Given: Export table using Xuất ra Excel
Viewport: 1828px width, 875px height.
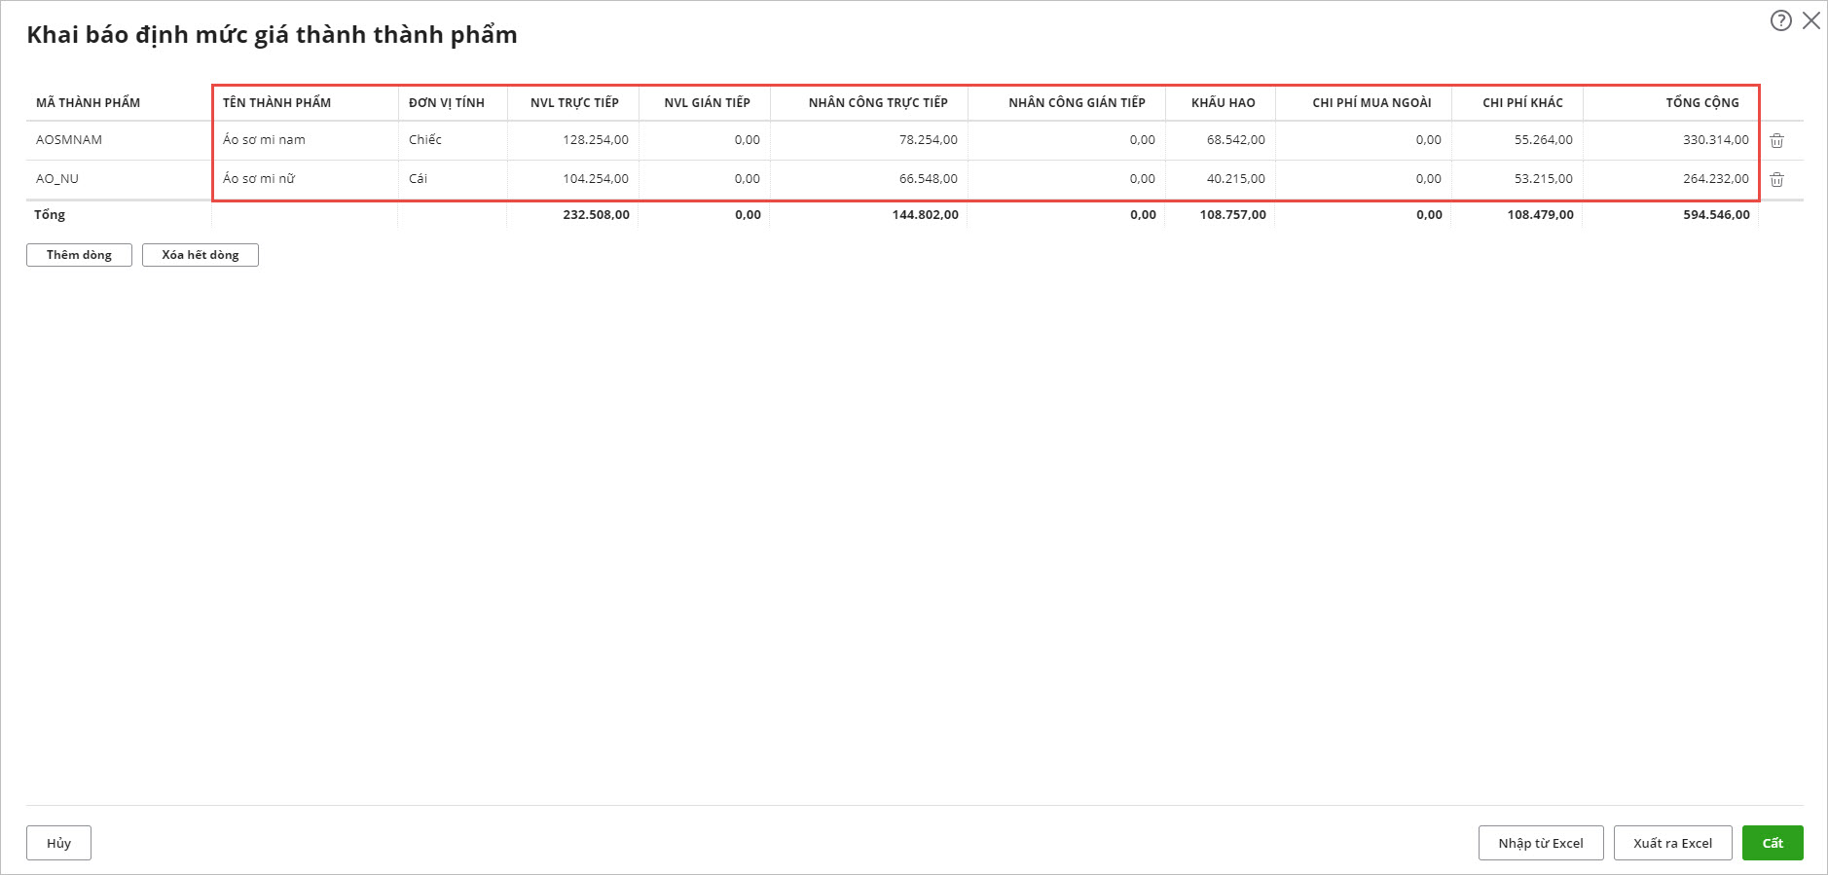Looking at the screenshot, I should tap(1672, 843).
